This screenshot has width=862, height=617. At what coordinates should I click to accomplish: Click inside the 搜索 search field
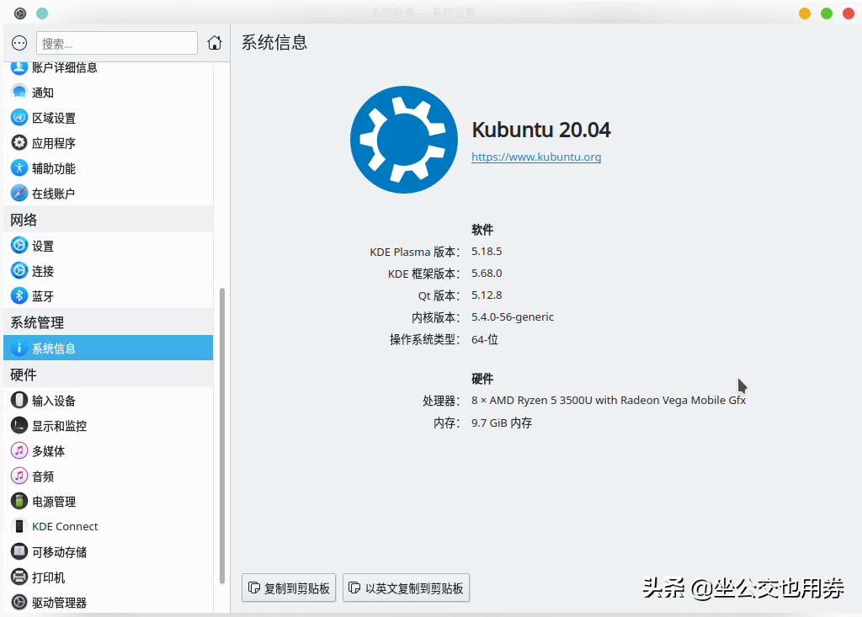pyautogui.click(x=116, y=42)
